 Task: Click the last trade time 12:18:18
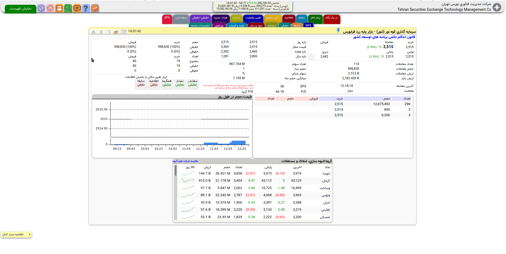[x=346, y=86]
